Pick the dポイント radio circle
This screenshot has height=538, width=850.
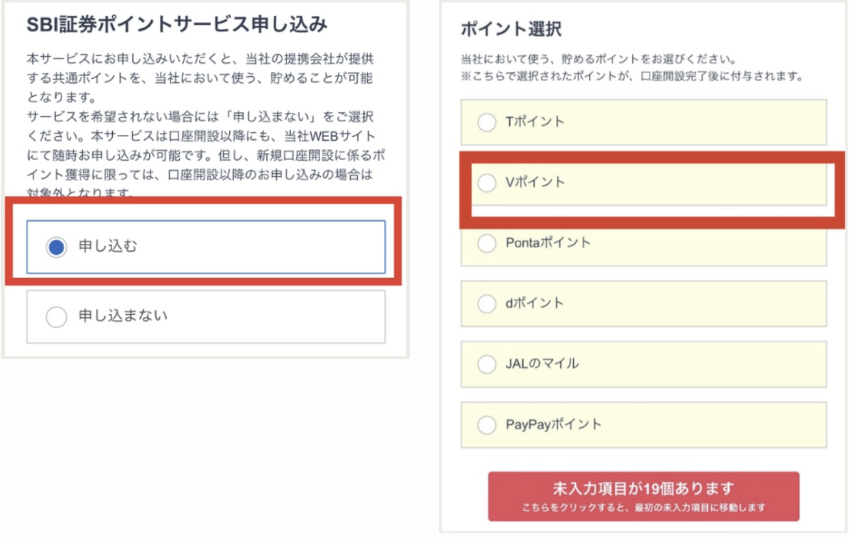487,304
